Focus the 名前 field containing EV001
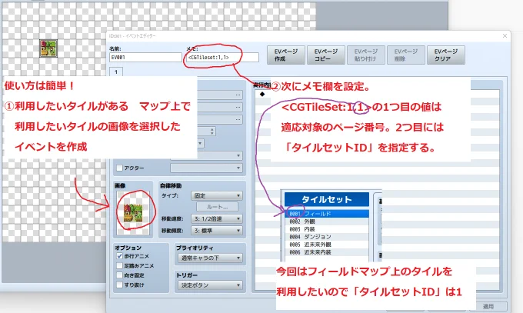This screenshot has width=523, height=313. click(145, 58)
